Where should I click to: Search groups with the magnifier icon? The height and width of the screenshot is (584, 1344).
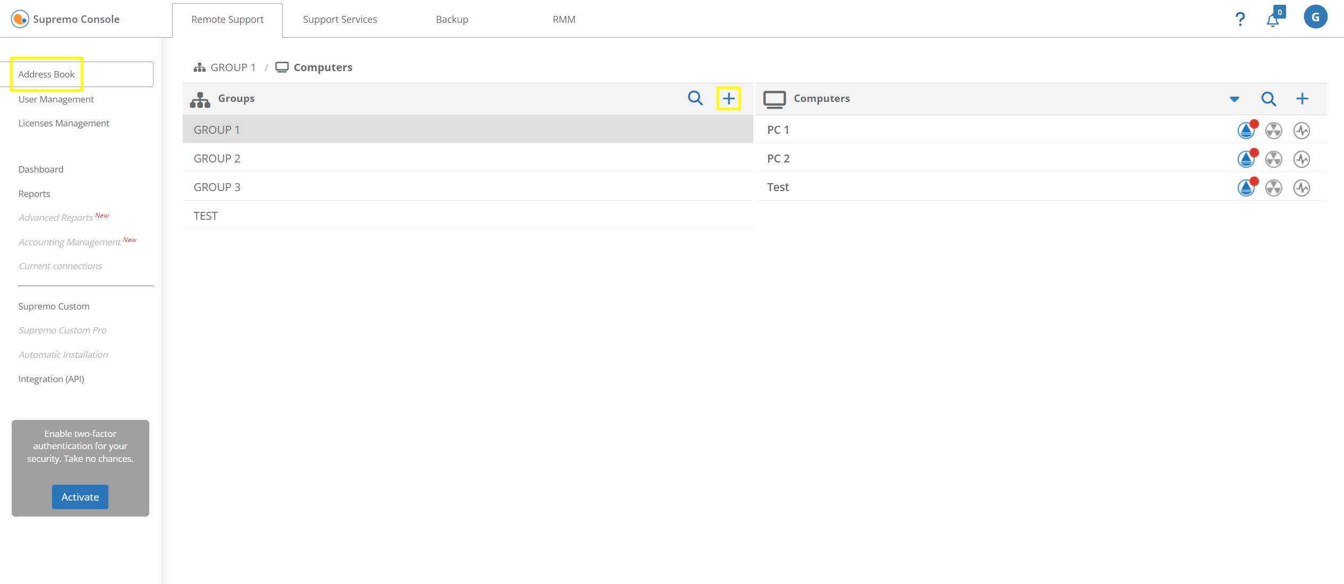pyautogui.click(x=695, y=98)
